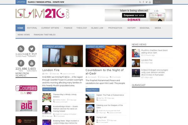Select the 17,717 Twitter followers count

pos(32,54)
